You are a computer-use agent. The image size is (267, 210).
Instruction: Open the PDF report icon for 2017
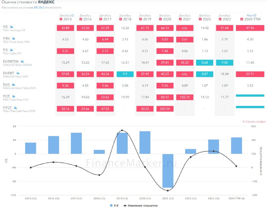[x=101, y=19]
